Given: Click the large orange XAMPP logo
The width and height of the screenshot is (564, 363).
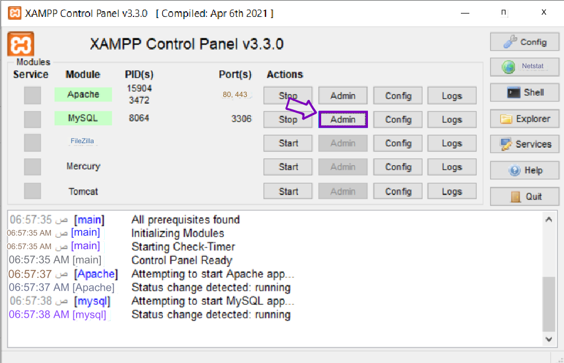Looking at the screenshot, I should pyautogui.click(x=21, y=44).
